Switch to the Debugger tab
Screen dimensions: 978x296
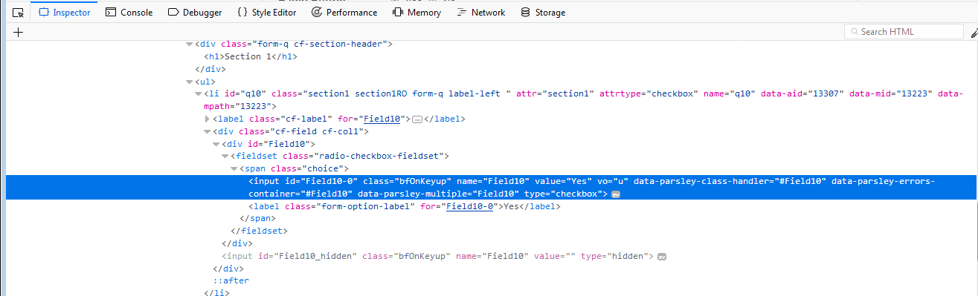pos(195,13)
